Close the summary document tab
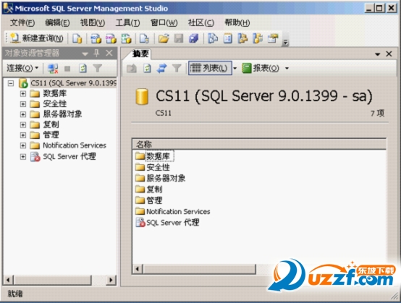The width and height of the screenshot is (401, 303). [x=389, y=54]
